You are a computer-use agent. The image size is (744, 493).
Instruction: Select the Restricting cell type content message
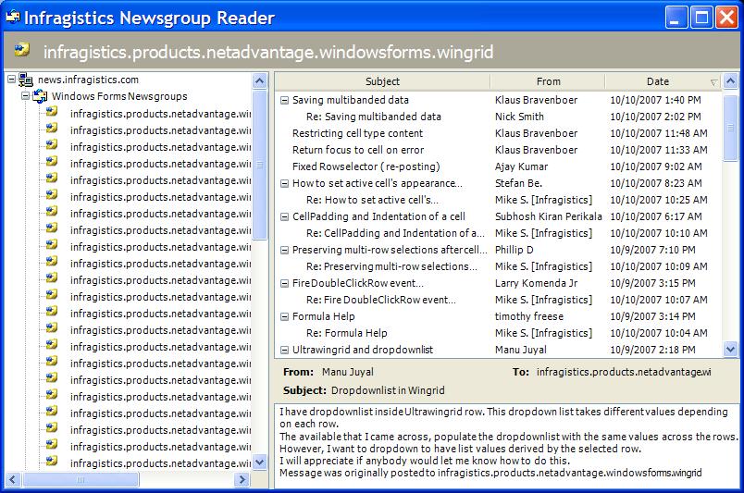(357, 133)
